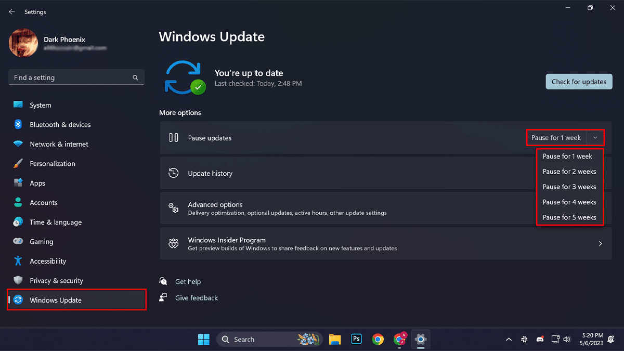Select Pause for 2 weeks from list
624x351 pixels.
click(569, 172)
